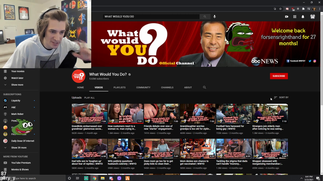Image resolution: width=323 pixels, height=181 pixels.
Task: Click the red Subscribe button
Action: pyautogui.click(x=279, y=76)
